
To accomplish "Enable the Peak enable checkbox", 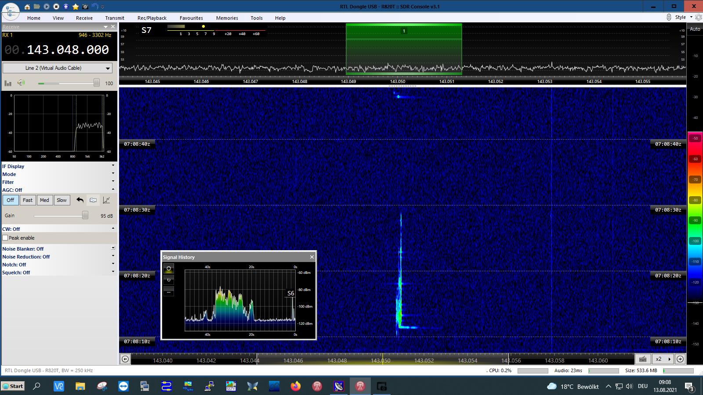I will pos(5,238).
